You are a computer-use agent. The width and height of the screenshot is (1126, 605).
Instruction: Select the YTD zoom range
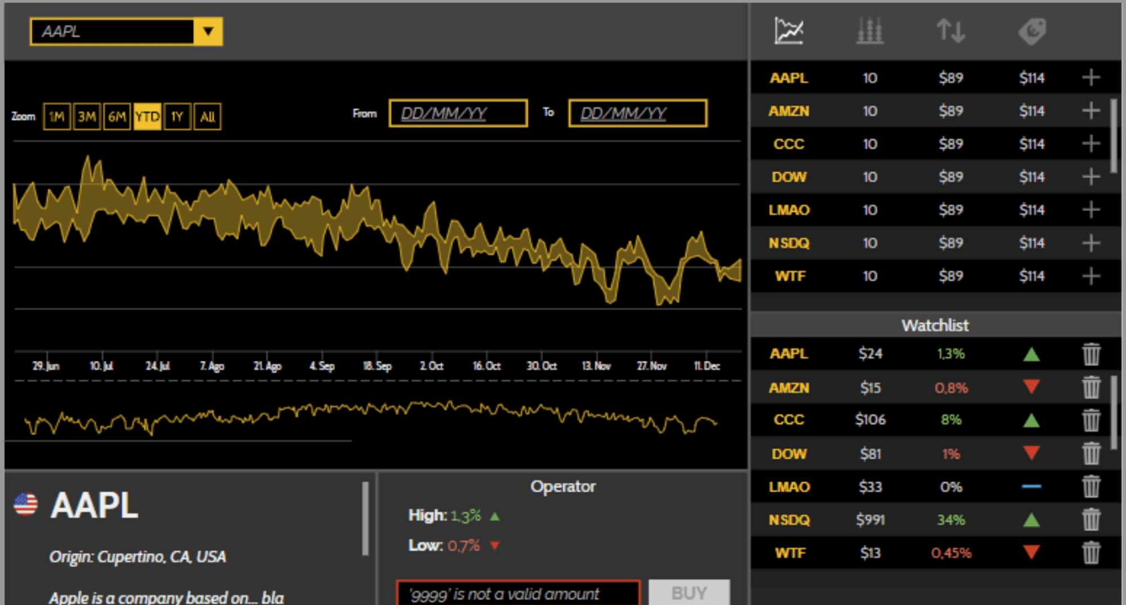pyautogui.click(x=148, y=116)
